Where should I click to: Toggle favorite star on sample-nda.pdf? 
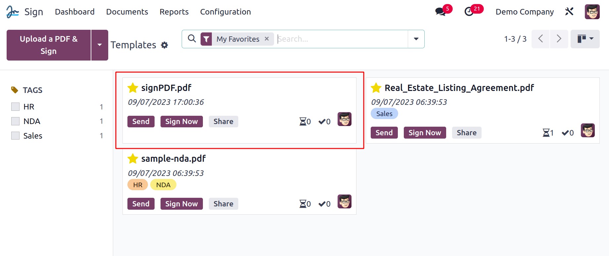point(133,158)
